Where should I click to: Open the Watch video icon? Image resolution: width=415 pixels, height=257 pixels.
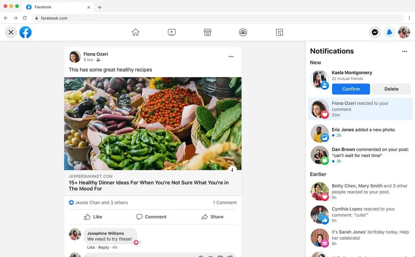point(171,32)
